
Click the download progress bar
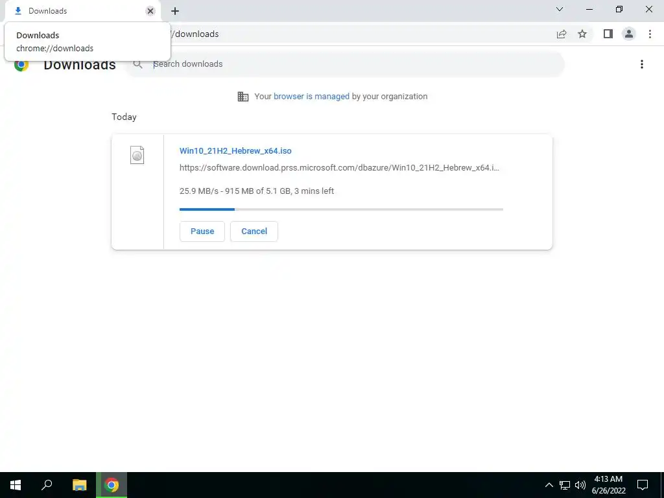point(341,209)
